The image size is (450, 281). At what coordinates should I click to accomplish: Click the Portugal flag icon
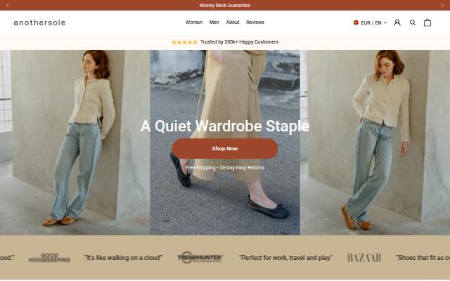(356, 22)
